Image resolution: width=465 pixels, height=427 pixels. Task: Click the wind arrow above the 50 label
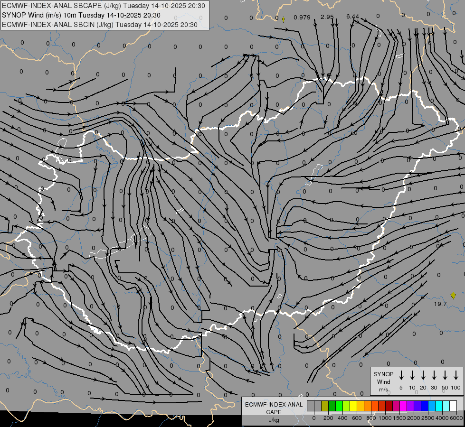click(445, 375)
